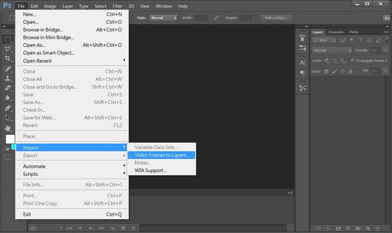
Task: Add a layer style with fx icon
Action: [x=328, y=228]
